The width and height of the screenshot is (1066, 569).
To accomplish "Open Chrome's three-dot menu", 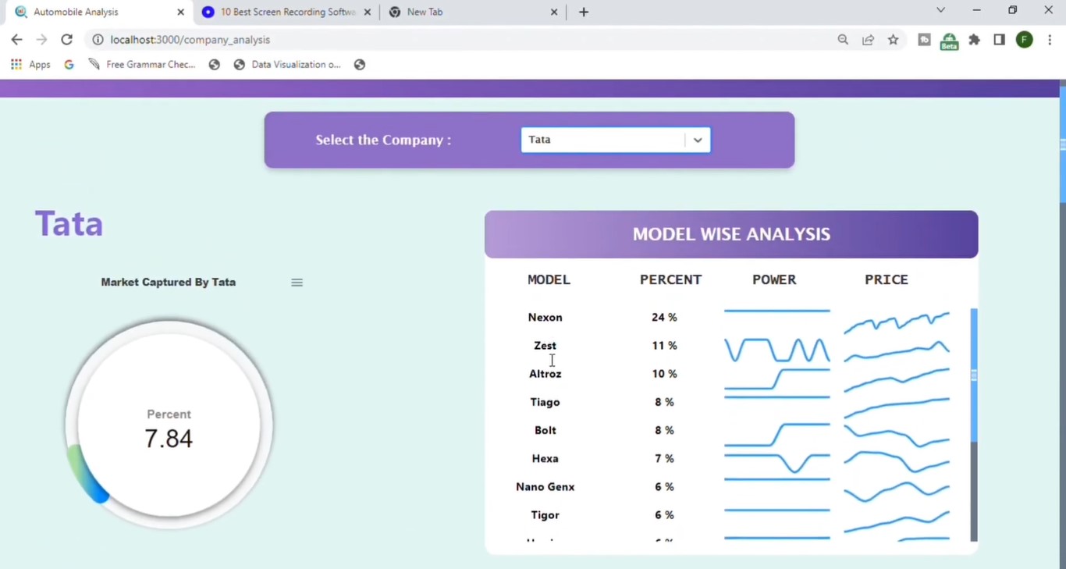I will [x=1050, y=39].
